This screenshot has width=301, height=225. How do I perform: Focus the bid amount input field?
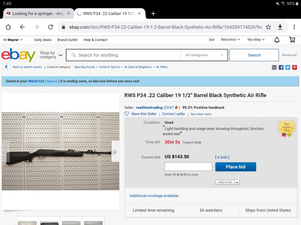188,167
